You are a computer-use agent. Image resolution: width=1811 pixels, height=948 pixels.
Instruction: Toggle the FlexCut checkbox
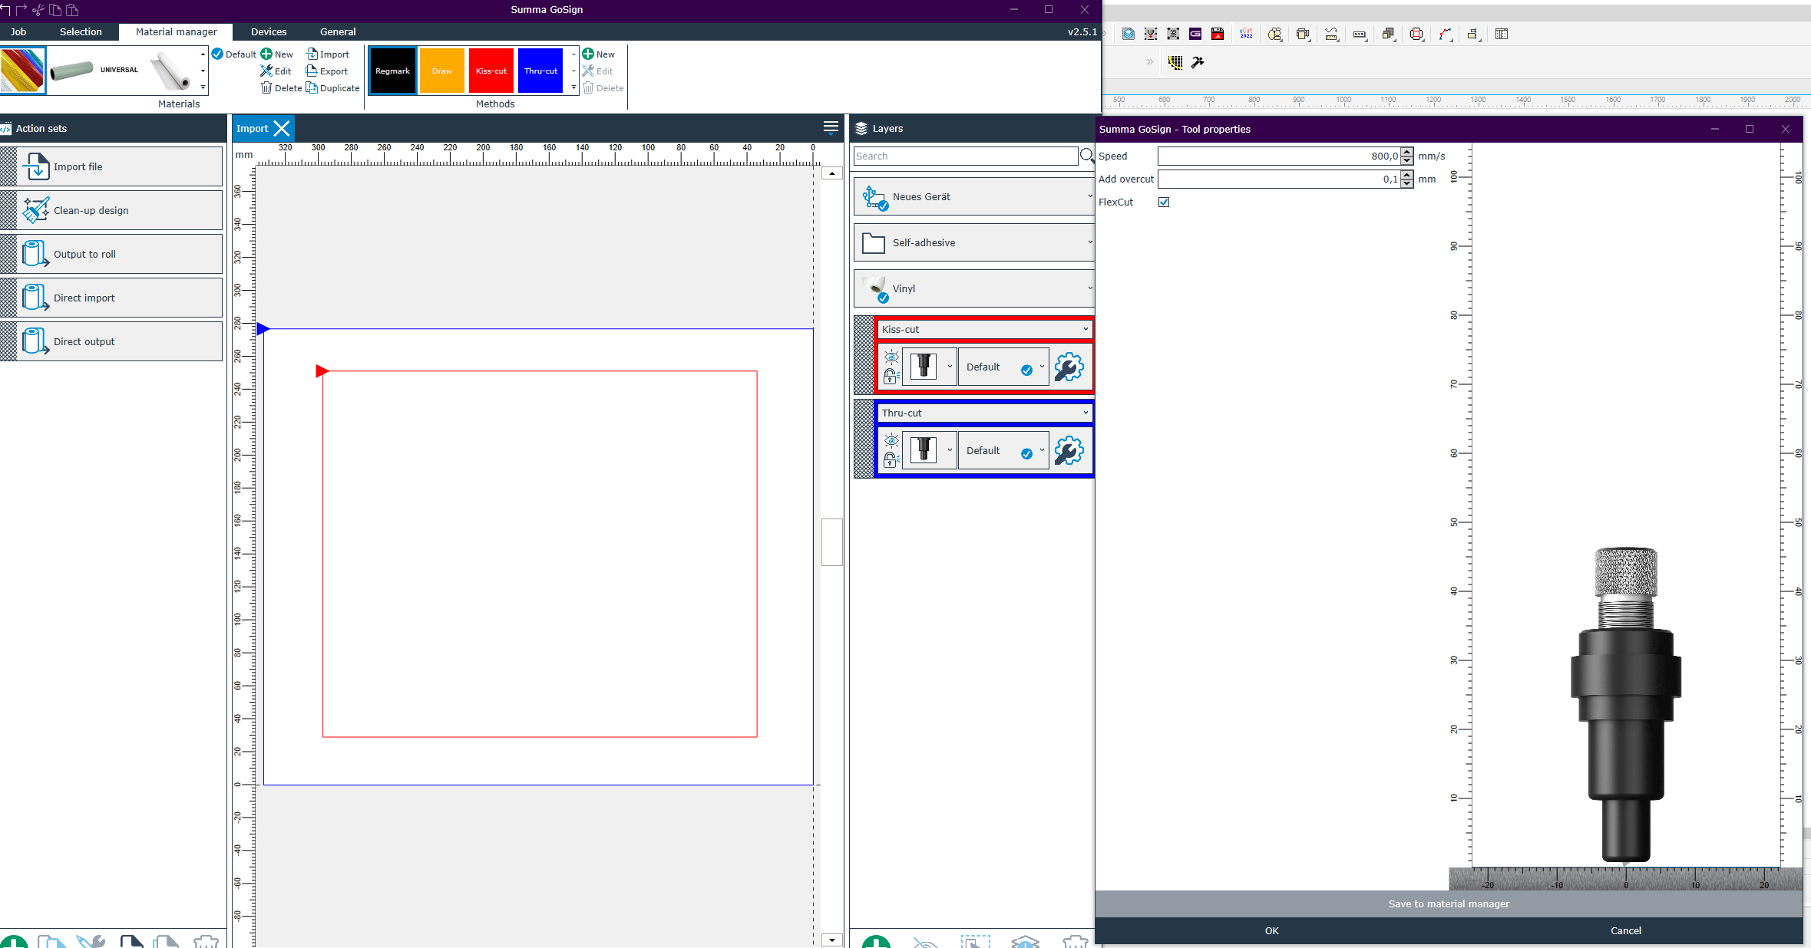pyautogui.click(x=1164, y=202)
